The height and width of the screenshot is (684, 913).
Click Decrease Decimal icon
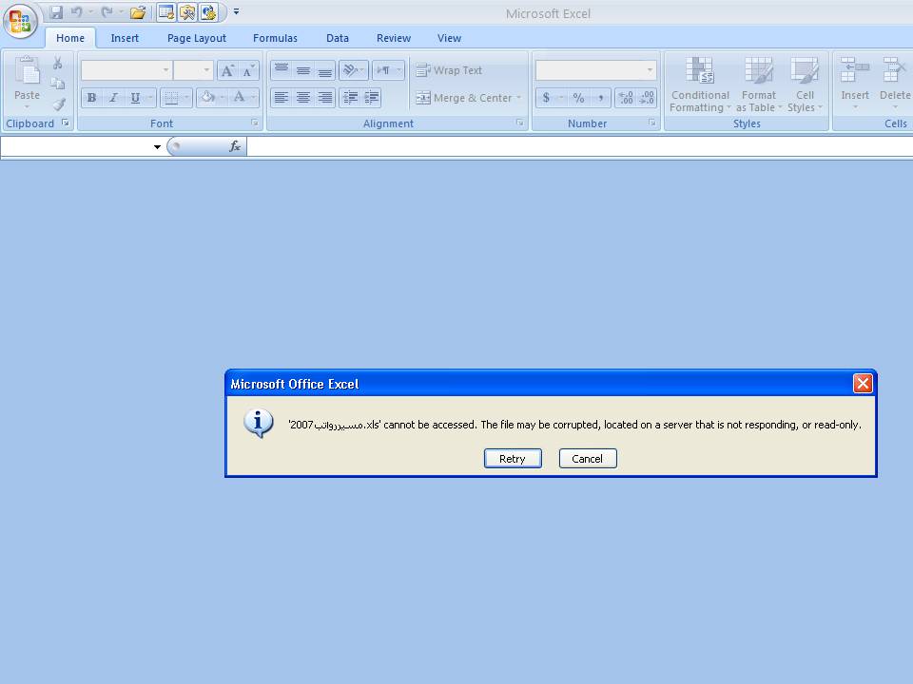pos(647,98)
